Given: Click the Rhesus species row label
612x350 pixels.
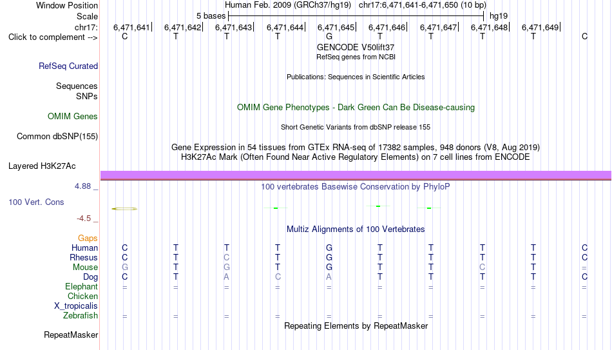Looking at the screenshot, I should point(84,257).
